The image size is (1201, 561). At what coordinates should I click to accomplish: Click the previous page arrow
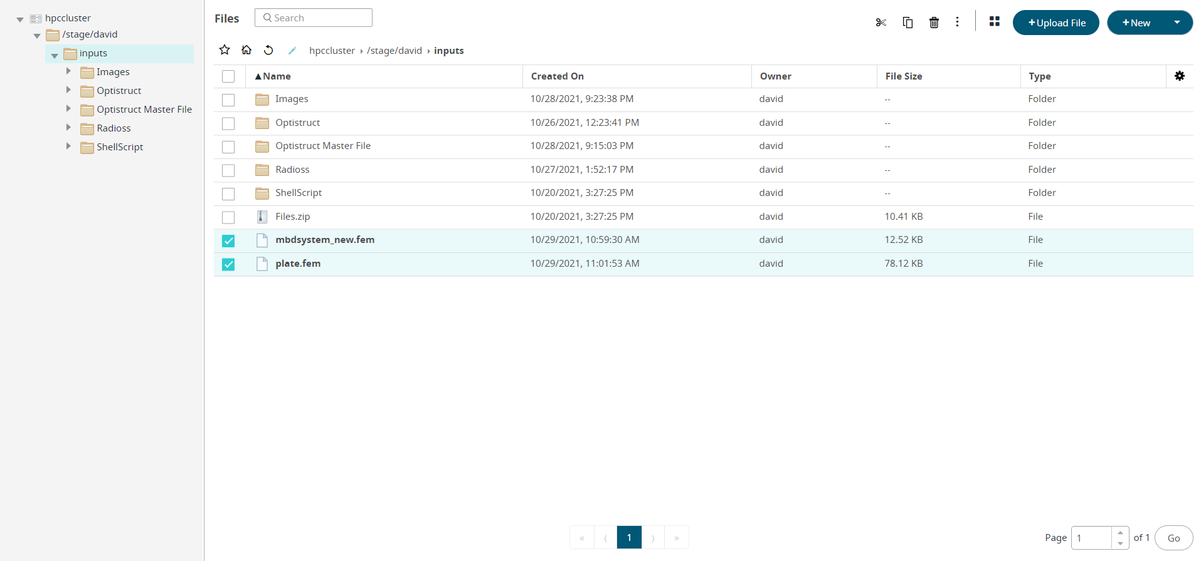tap(605, 537)
